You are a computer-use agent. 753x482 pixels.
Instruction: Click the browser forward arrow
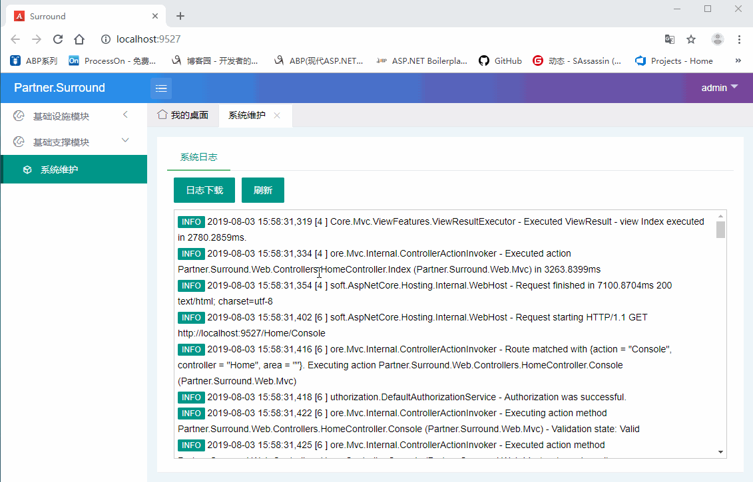pos(37,39)
